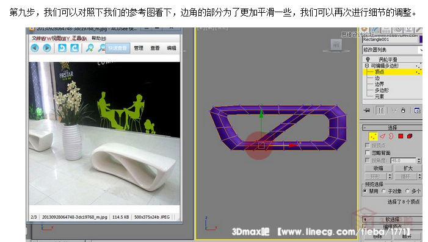Screen dimensions: 428x242
Task: Click the 环形 button
Action: click(375, 176)
